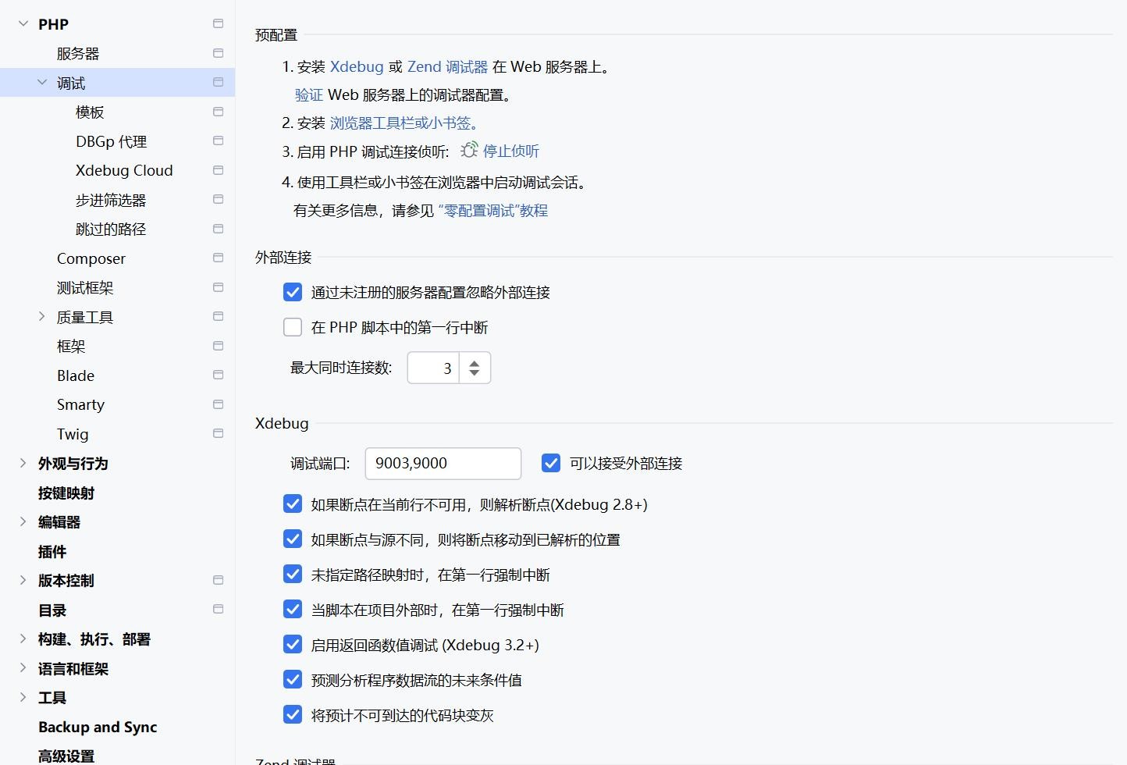Click the bug icon beside 停止侦听
The height and width of the screenshot is (765, 1127).
coord(468,151)
